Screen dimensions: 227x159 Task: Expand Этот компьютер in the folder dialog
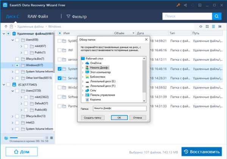(82, 72)
